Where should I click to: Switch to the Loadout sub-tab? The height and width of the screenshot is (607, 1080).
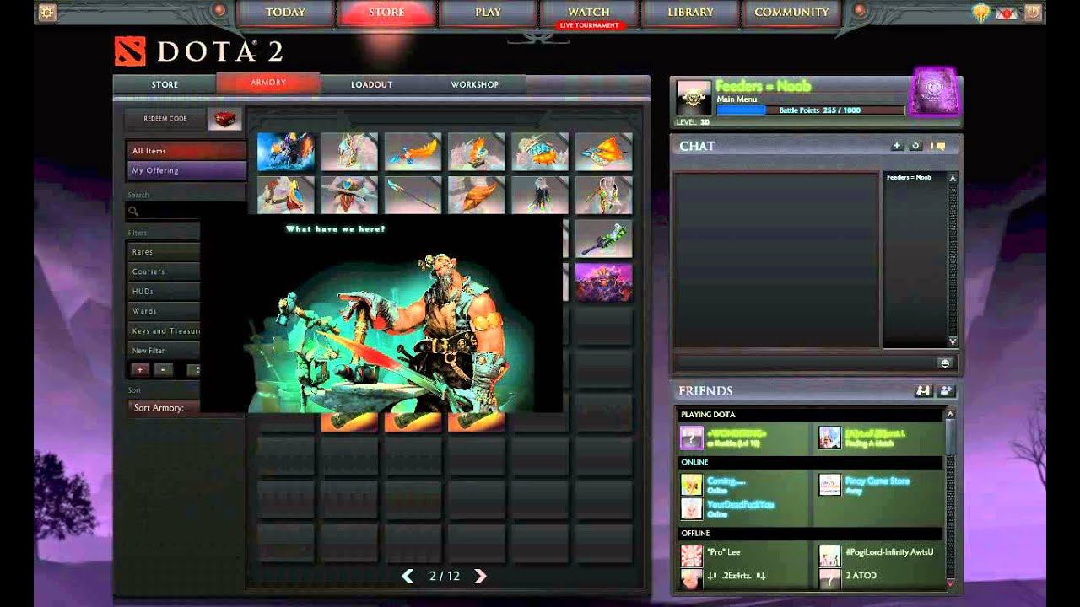click(372, 84)
